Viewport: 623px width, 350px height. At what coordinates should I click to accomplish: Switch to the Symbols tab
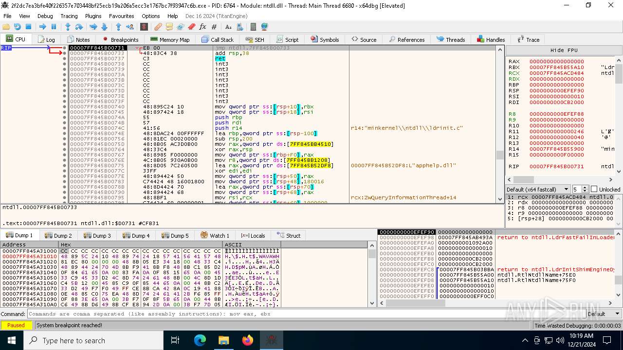pos(324,39)
